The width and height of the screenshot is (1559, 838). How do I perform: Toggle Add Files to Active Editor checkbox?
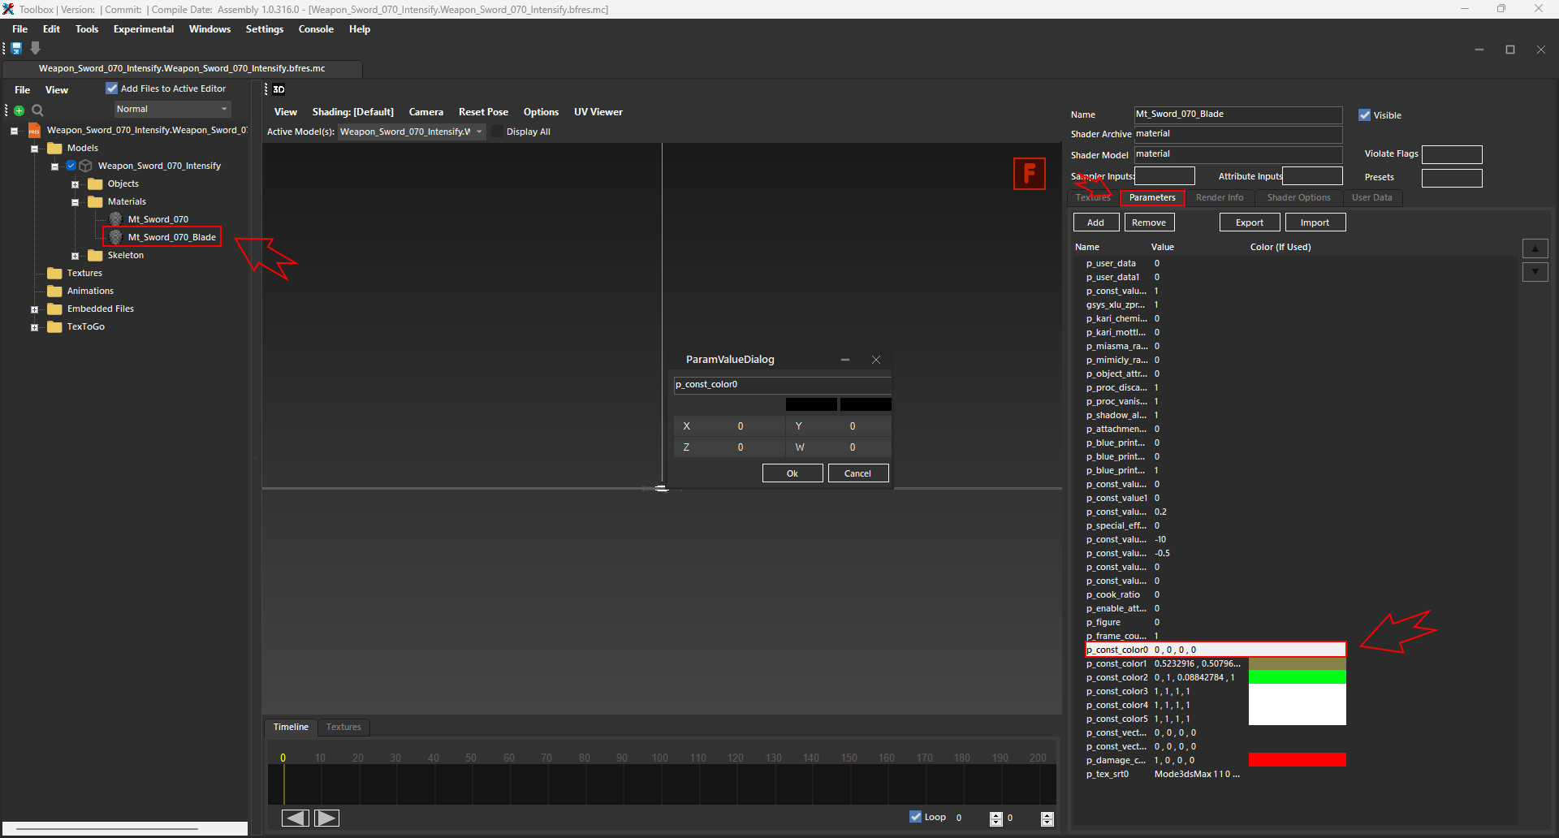click(112, 89)
